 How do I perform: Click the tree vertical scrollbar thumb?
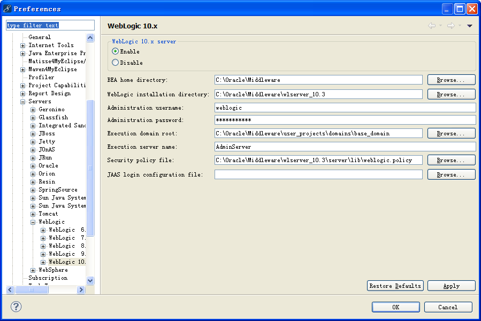tap(90, 168)
